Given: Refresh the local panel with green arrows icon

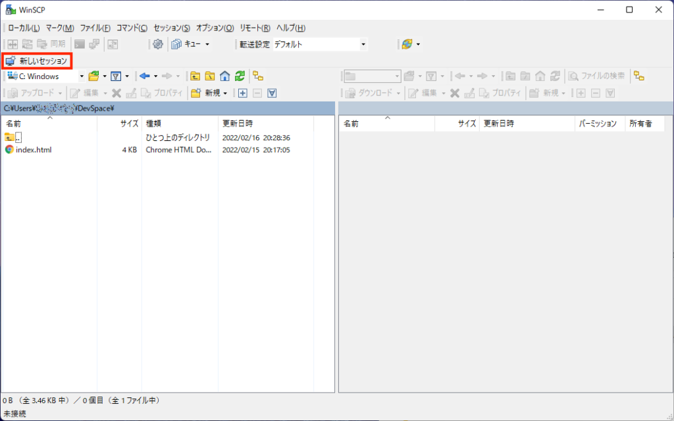Looking at the screenshot, I should click(240, 76).
